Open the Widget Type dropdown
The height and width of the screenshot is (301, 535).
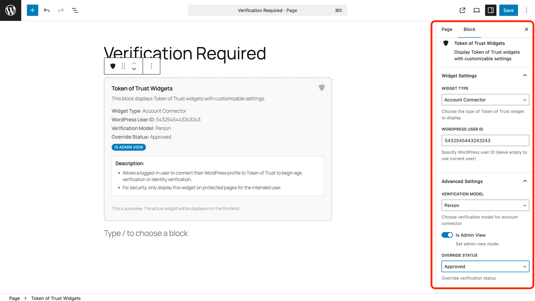(485, 100)
